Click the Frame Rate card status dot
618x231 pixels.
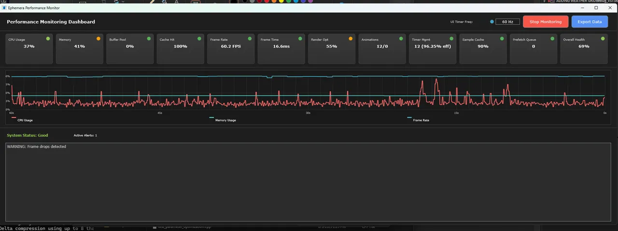point(250,38)
